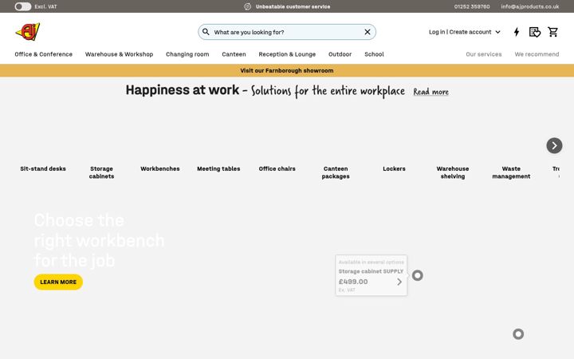Select Meeting tables category
This screenshot has width=574, height=359.
pos(218,168)
